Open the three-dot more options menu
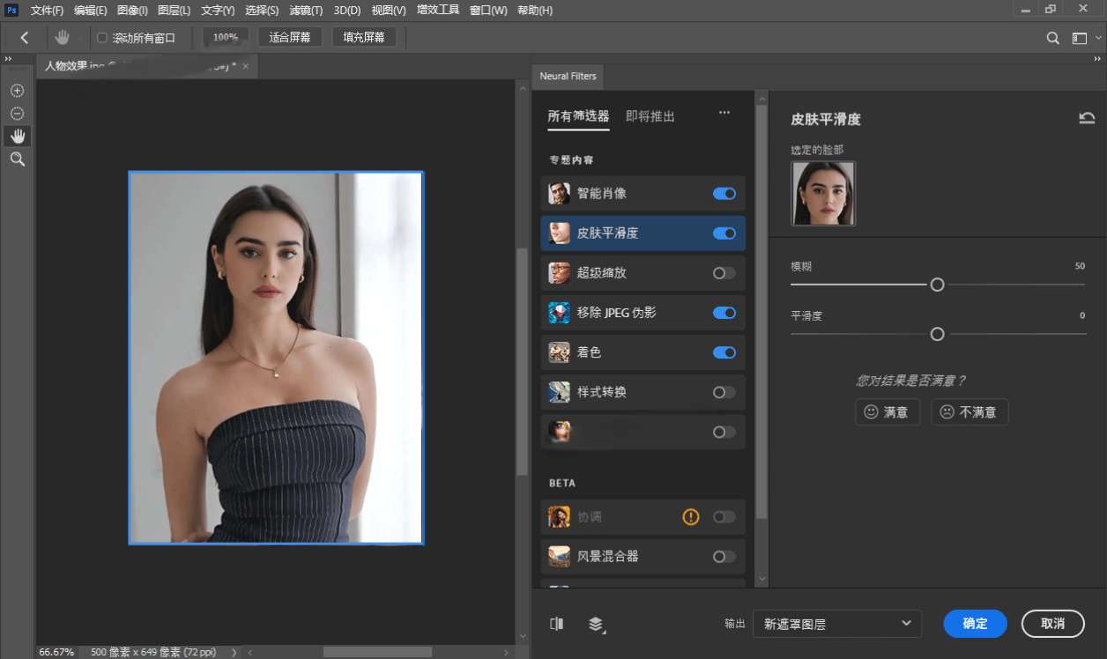Screen dimensions: 1107x659 click(724, 113)
